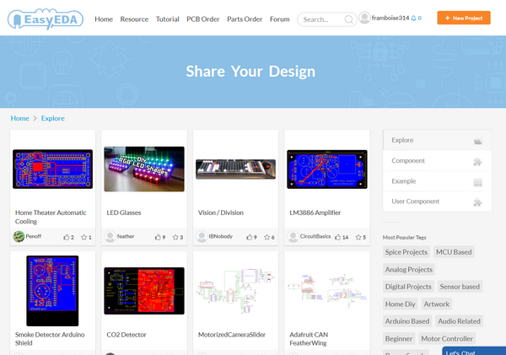Open the MotorizedCameraSlider schematic thumbnail
This screenshot has width=506, height=355.
(x=235, y=290)
